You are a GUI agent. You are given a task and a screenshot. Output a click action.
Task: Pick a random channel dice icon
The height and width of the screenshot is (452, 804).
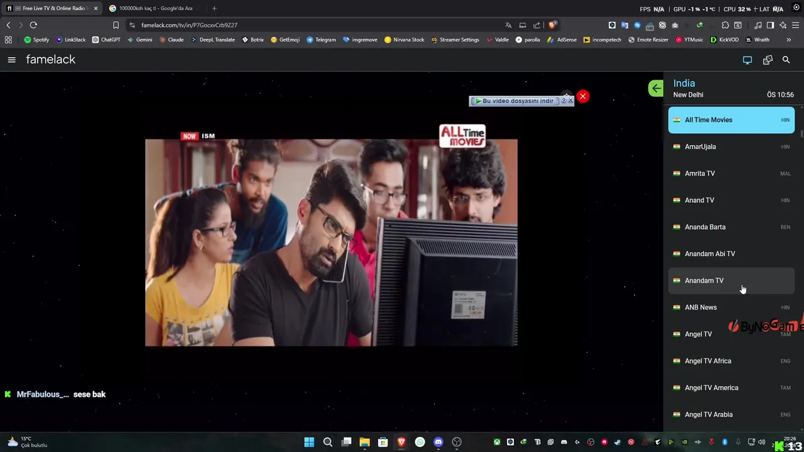tap(768, 60)
